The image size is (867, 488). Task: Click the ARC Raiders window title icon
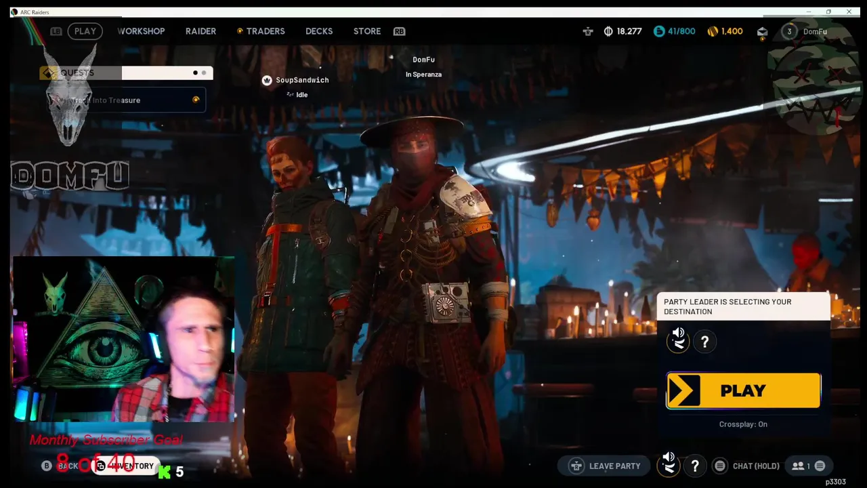pos(14,12)
